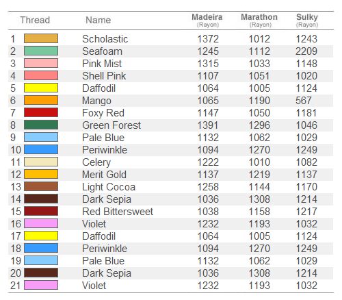
Task: Click the Sulky Rayon column header
Action: [307, 20]
